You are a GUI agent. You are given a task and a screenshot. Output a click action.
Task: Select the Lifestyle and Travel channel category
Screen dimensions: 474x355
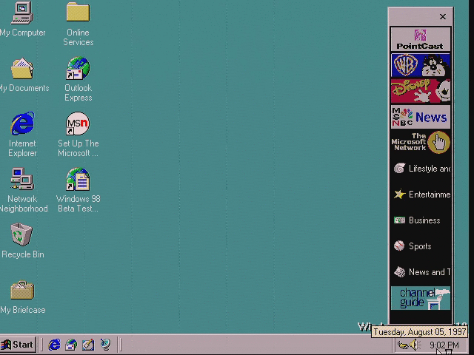pos(421,169)
